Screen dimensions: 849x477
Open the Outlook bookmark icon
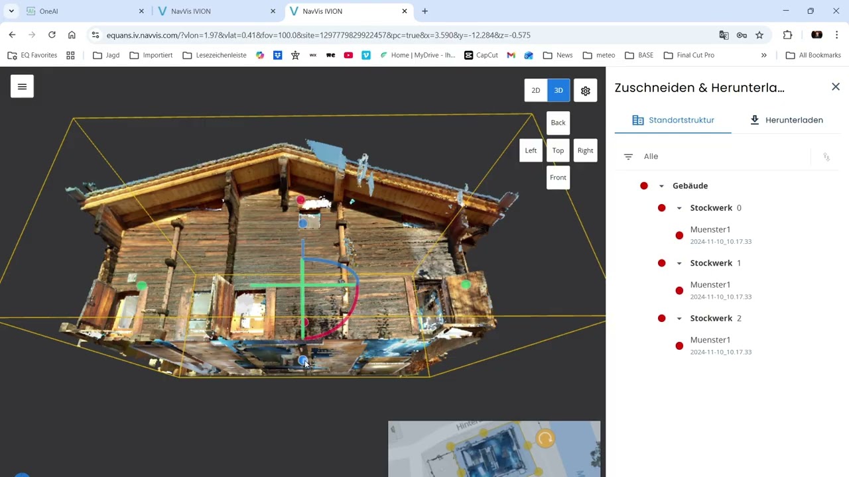pos(529,55)
